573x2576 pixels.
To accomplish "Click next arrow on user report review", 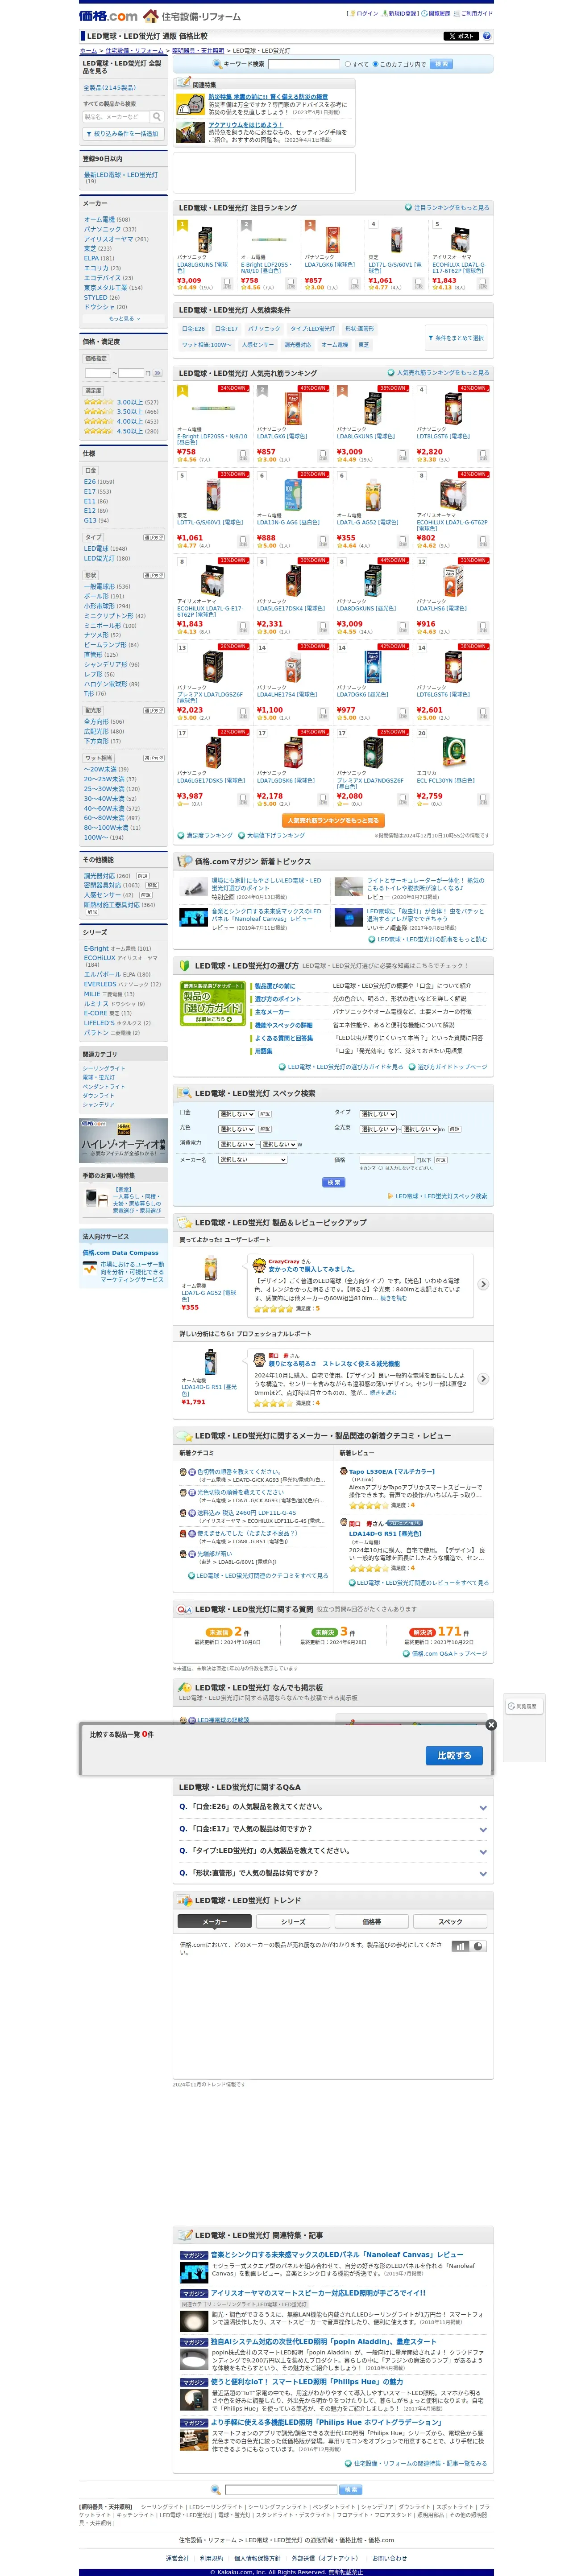I will [x=483, y=1284].
